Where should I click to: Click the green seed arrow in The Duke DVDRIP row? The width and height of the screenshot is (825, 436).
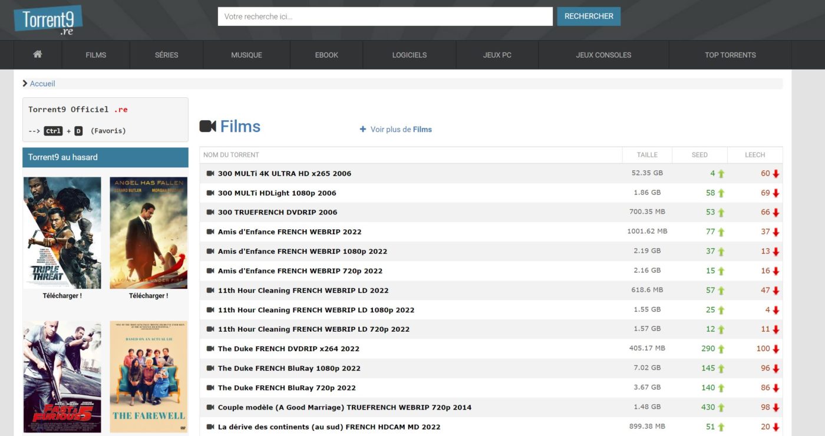721,349
